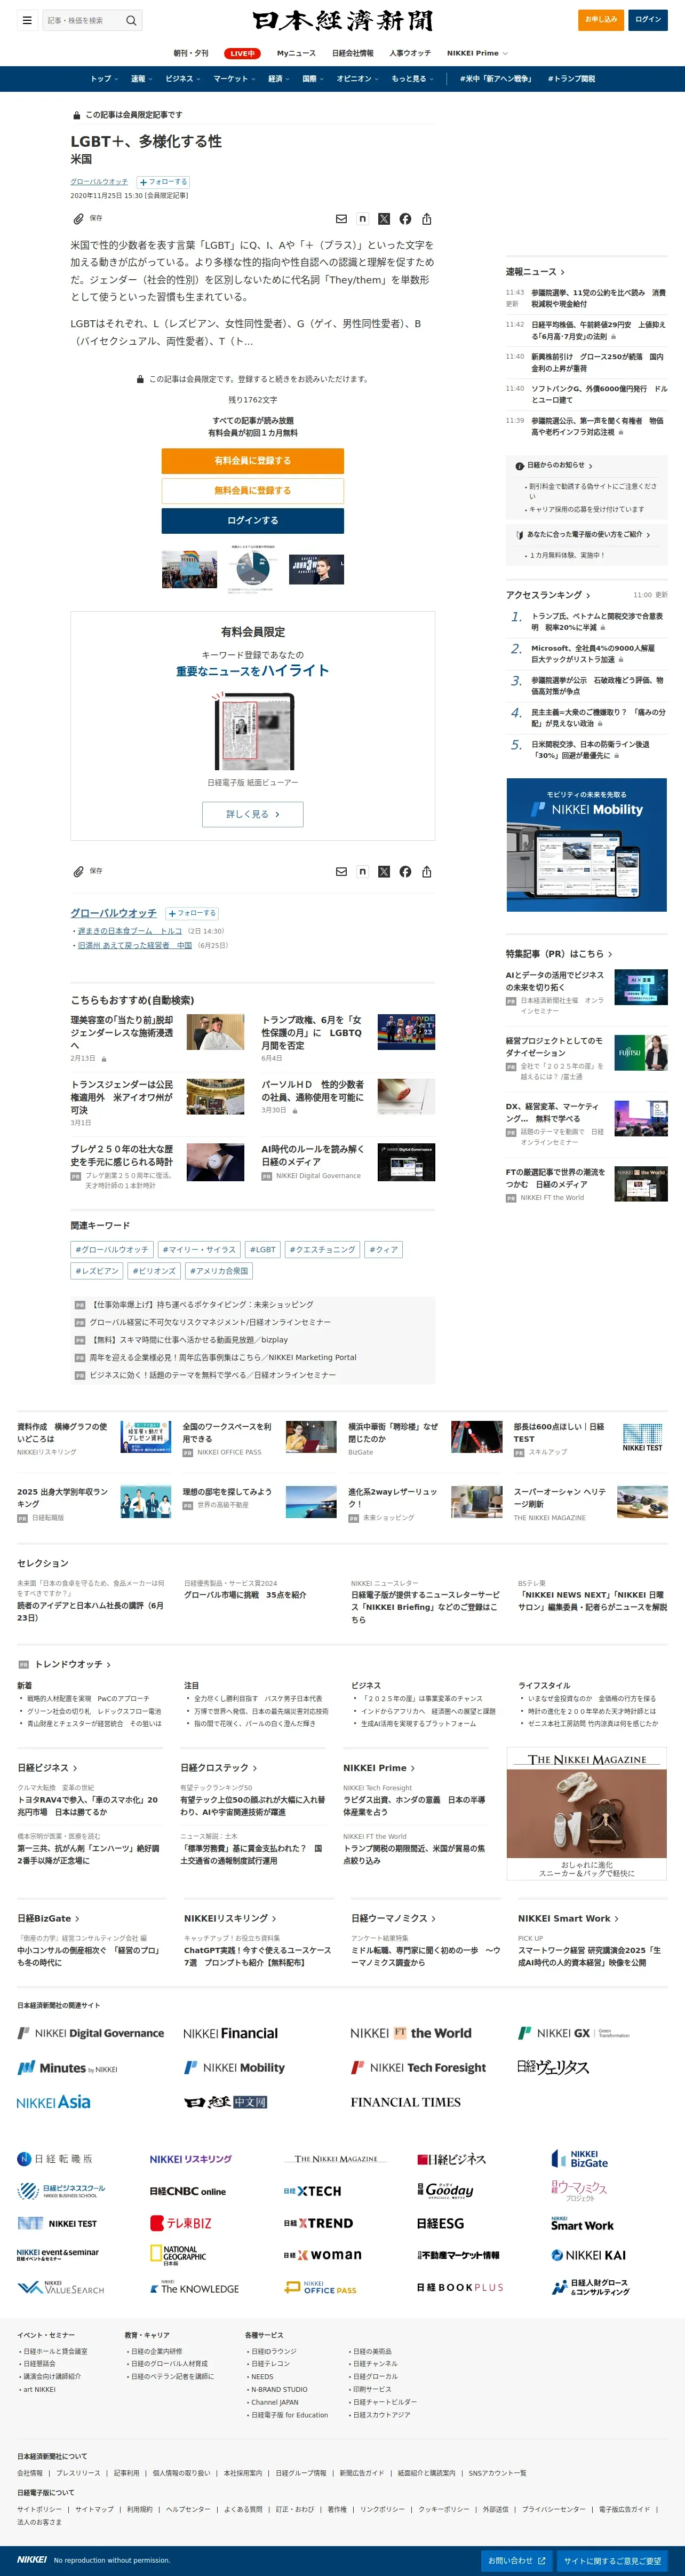Click the orange お申し込み button
Image resolution: width=685 pixels, height=2576 pixels.
(601, 20)
